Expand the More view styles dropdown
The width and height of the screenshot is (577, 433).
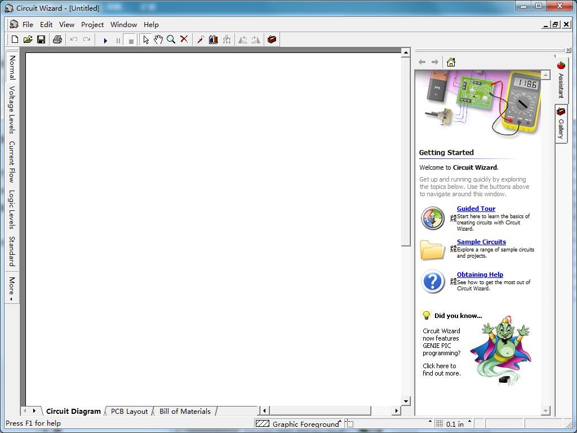12,288
